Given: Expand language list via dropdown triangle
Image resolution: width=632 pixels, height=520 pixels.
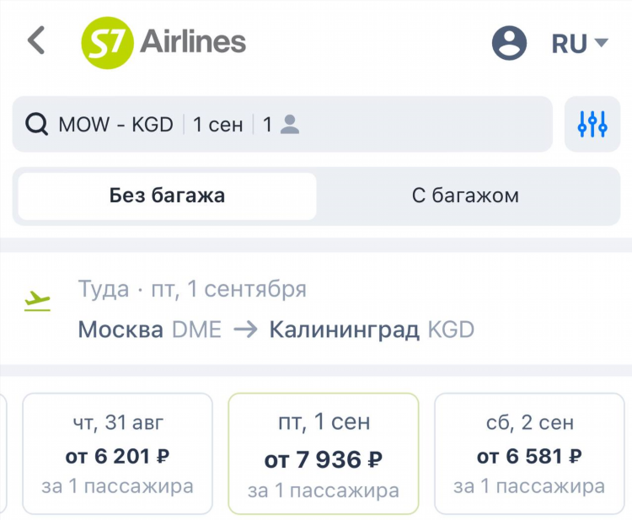Looking at the screenshot, I should pos(601,42).
